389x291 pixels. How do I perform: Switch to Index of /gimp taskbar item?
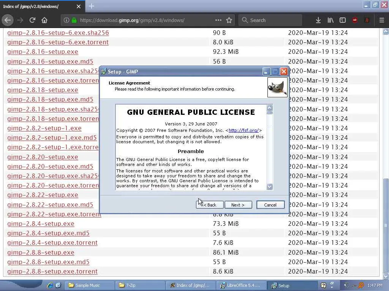tap(190, 285)
